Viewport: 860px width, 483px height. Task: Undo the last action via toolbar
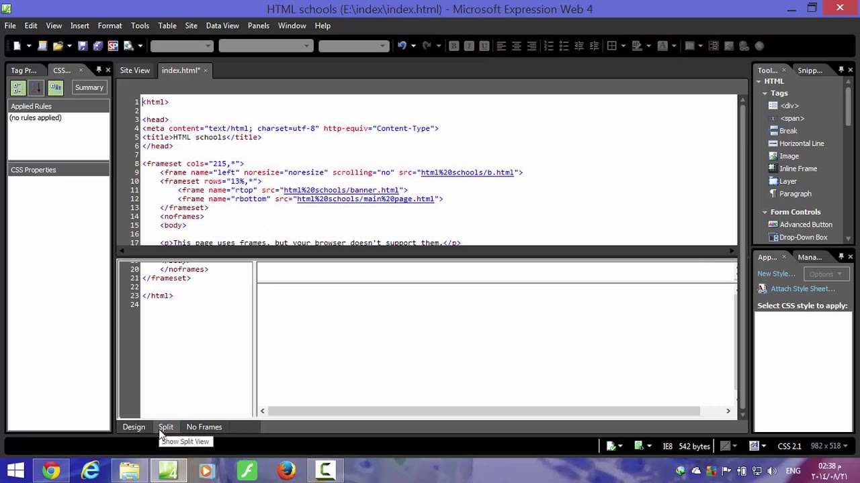[x=402, y=46]
